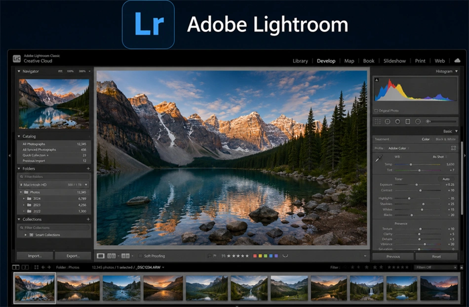
Task: Collapse the Catalog panel
Action: [x=19, y=136]
